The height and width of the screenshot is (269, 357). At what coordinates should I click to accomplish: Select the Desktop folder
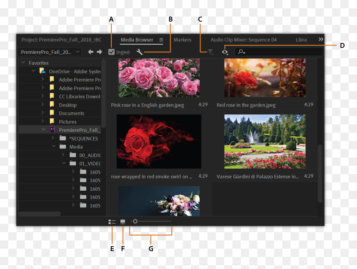[68, 105]
